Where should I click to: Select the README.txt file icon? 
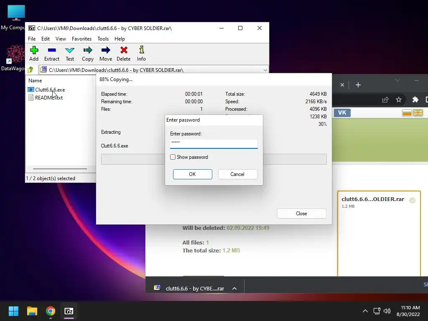pyautogui.click(x=31, y=97)
